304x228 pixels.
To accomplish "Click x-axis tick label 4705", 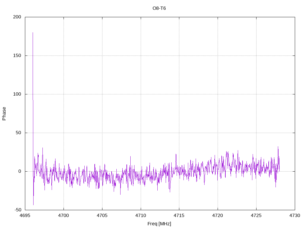I will 102,216.
